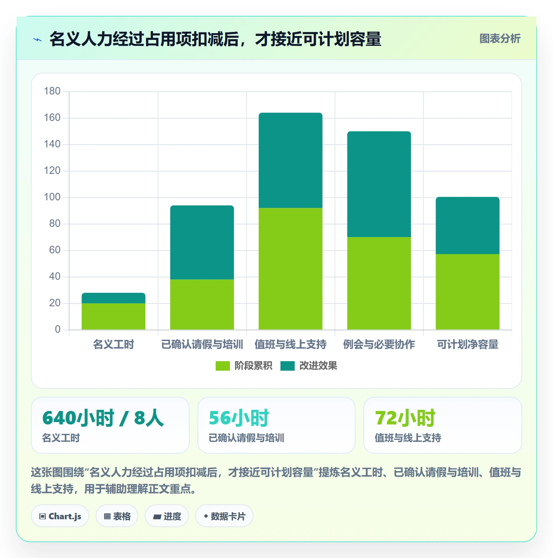The image size is (553, 558).
Task: Click the 例会与必要协作 x-axis label
Action: [x=379, y=345]
